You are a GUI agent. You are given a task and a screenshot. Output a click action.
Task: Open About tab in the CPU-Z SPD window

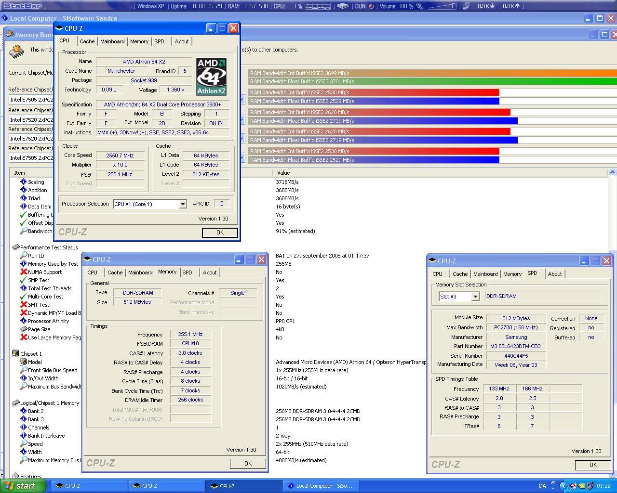(x=555, y=274)
